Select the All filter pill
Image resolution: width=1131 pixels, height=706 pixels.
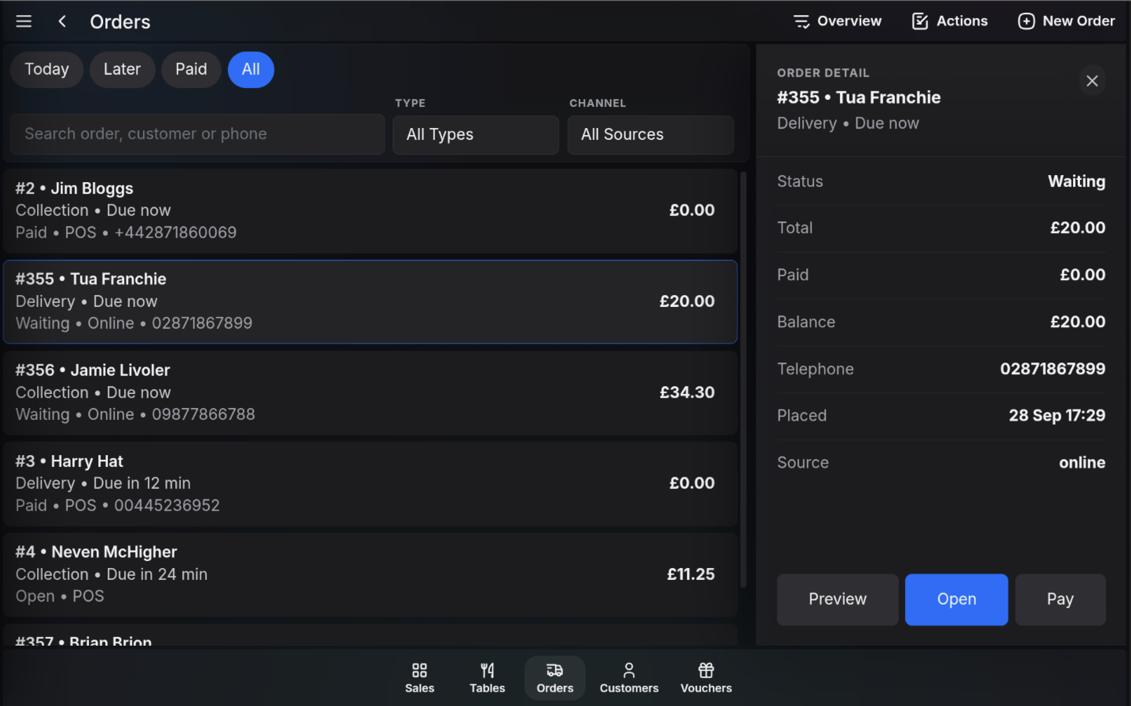pyautogui.click(x=251, y=69)
